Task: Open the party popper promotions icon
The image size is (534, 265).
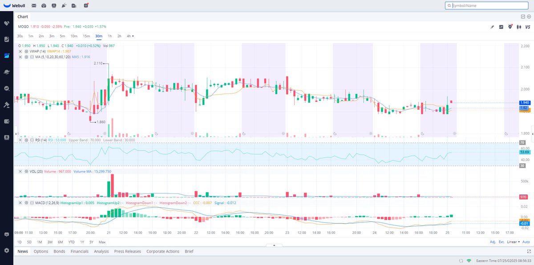Action: [64, 5]
